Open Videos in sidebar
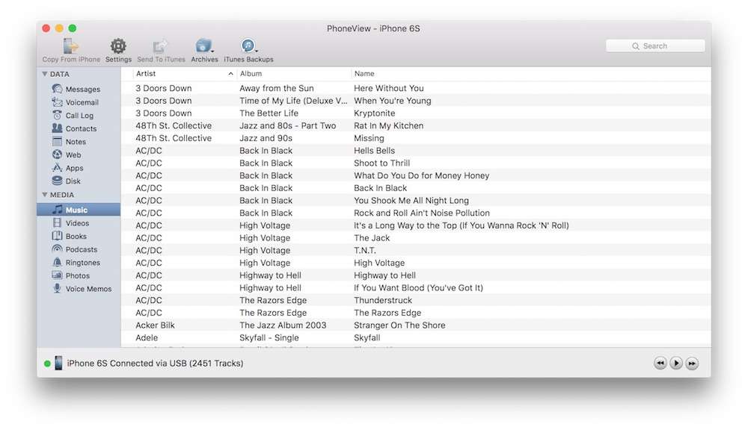748x430 pixels. point(70,223)
